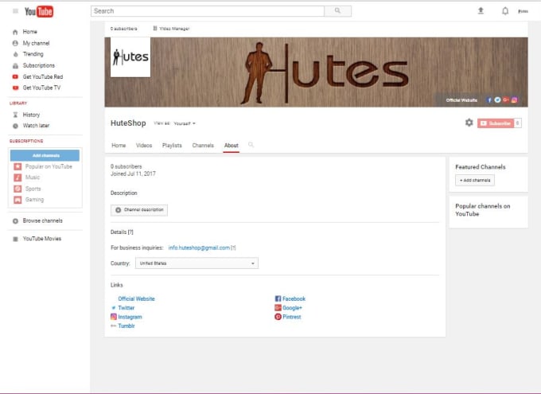541x394 pixels.
Task: Open Video Manager link
Action: [172, 29]
